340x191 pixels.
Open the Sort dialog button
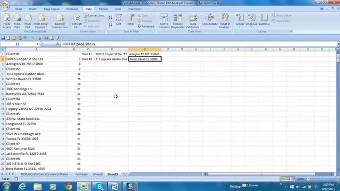pos(118,20)
